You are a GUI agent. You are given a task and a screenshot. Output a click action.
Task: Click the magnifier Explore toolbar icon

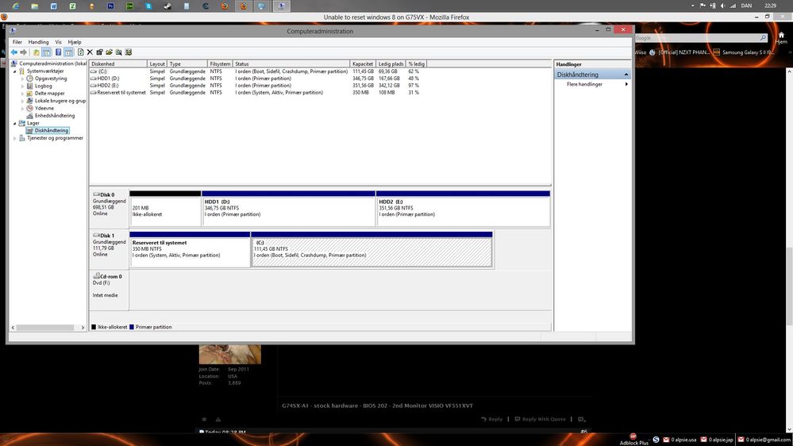[119, 52]
